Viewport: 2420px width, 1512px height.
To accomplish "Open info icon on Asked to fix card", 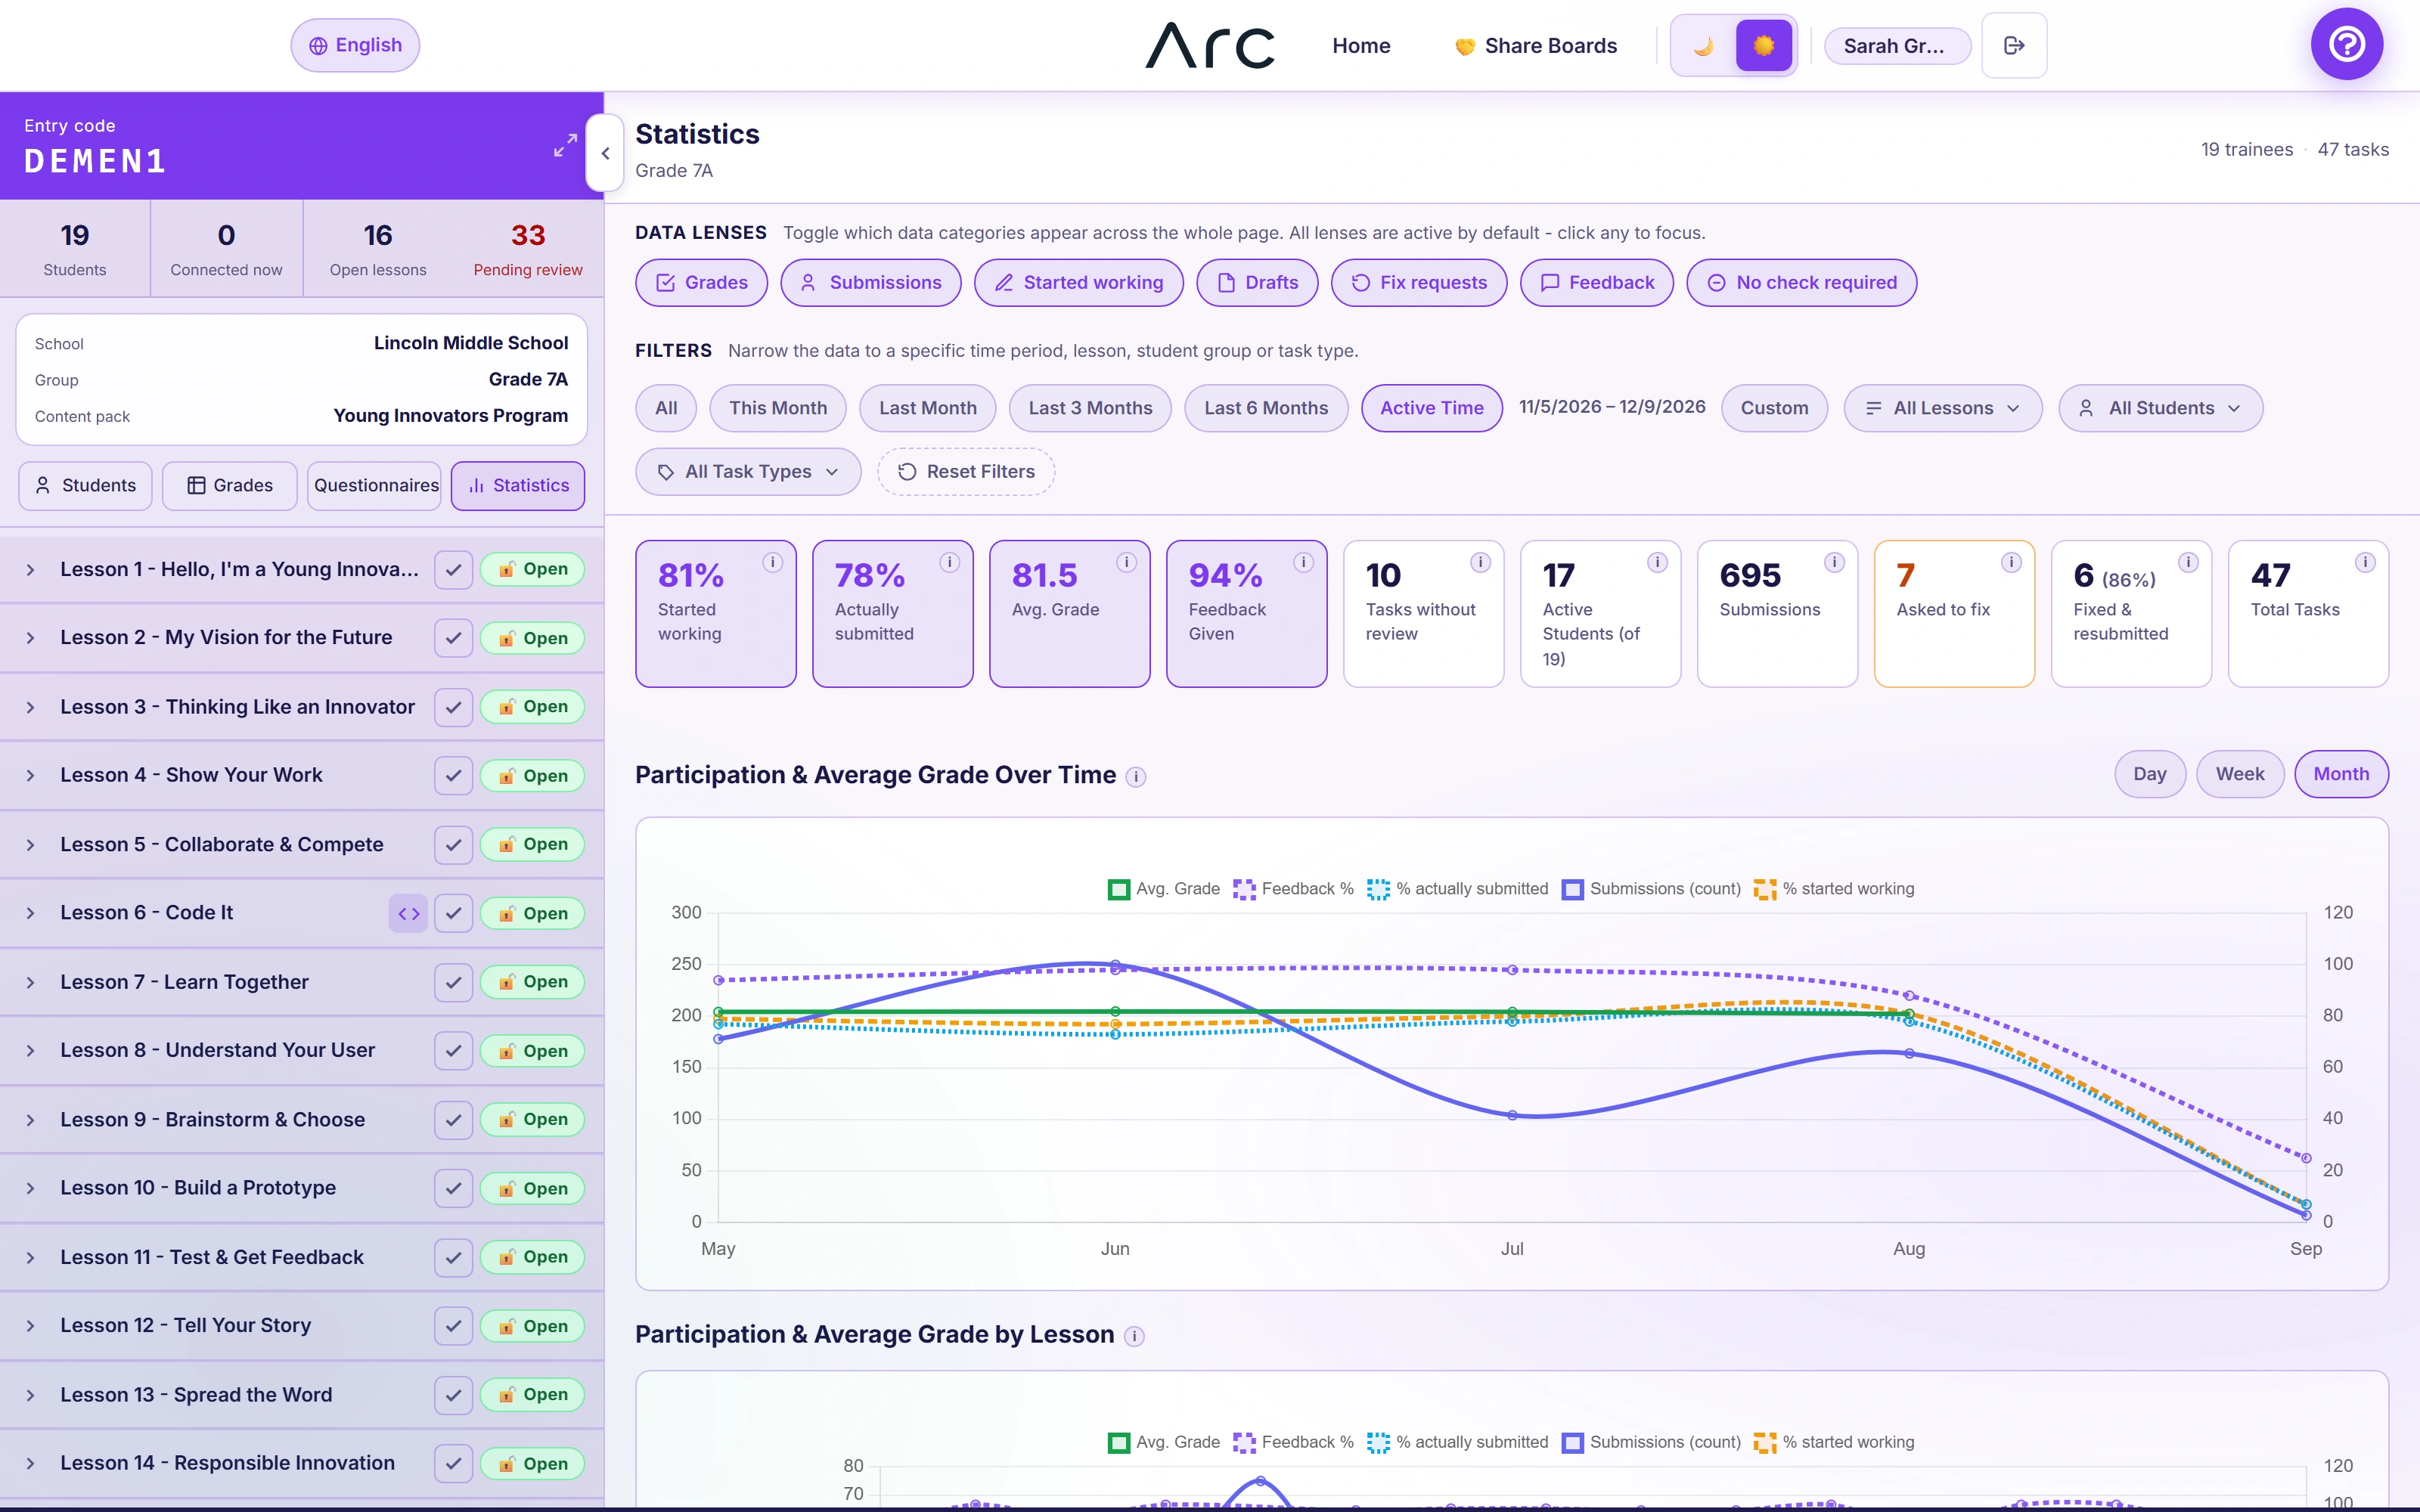I will (2011, 562).
